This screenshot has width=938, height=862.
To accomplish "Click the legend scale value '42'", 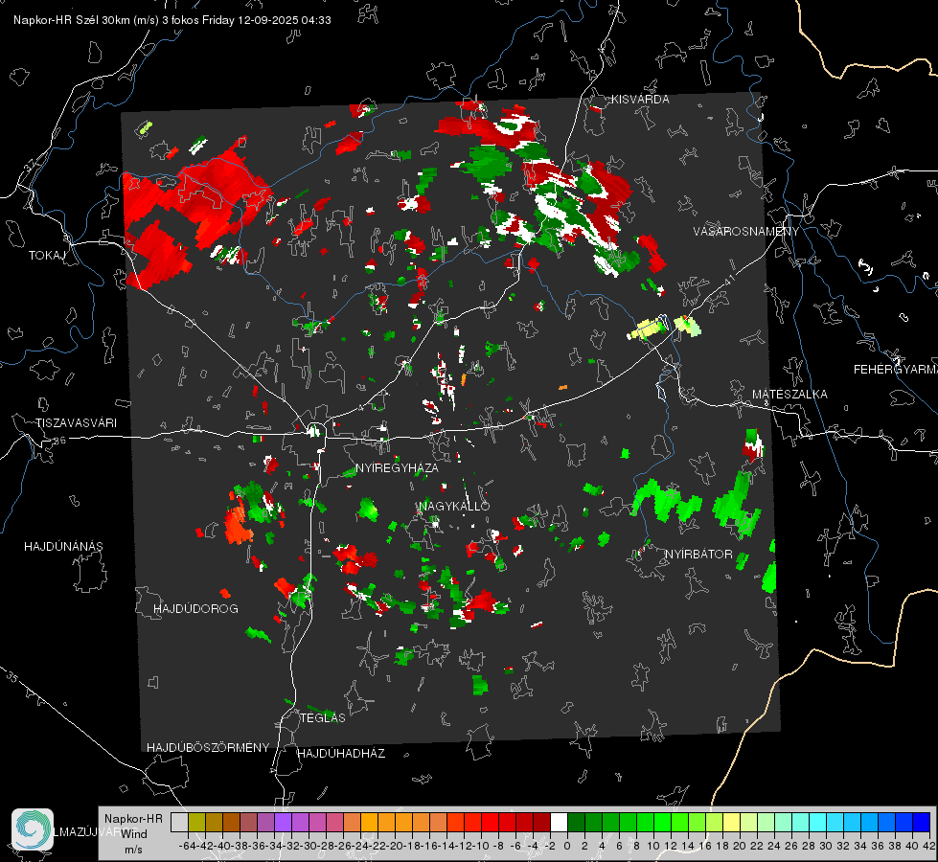I will [x=928, y=846].
